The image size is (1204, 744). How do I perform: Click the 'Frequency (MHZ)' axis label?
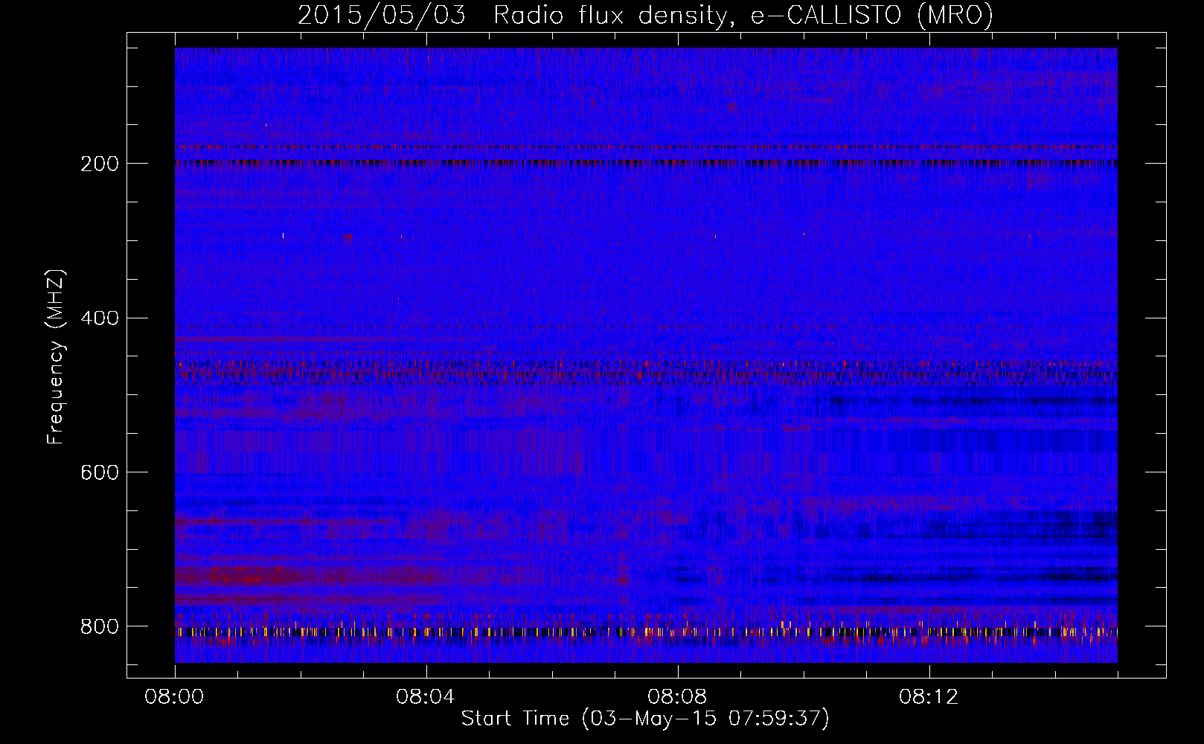[x=56, y=357]
